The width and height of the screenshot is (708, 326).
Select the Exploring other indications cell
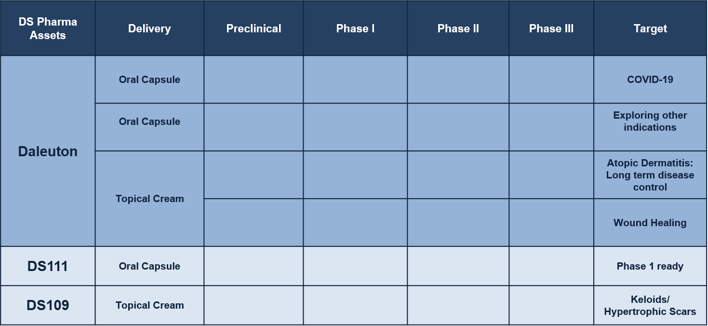coord(650,122)
